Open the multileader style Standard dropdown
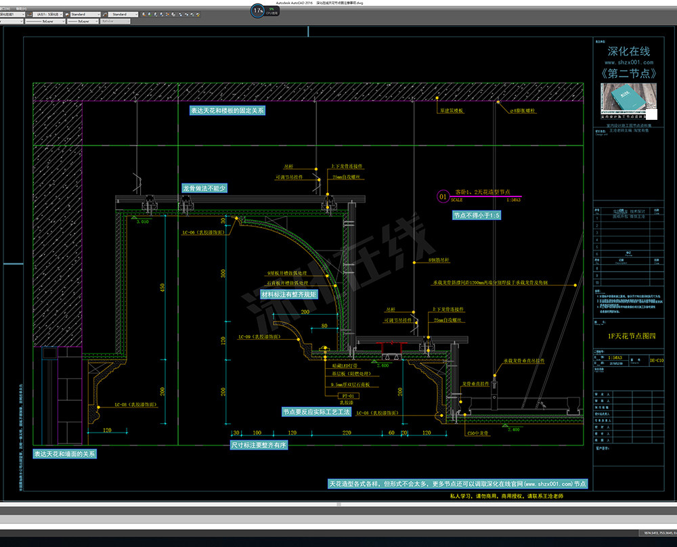677x547 pixels. pyautogui.click(x=123, y=14)
